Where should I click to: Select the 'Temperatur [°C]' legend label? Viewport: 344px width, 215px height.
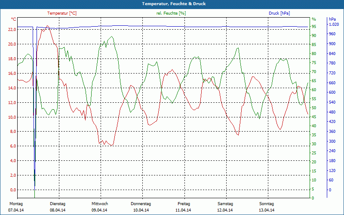[62, 13]
